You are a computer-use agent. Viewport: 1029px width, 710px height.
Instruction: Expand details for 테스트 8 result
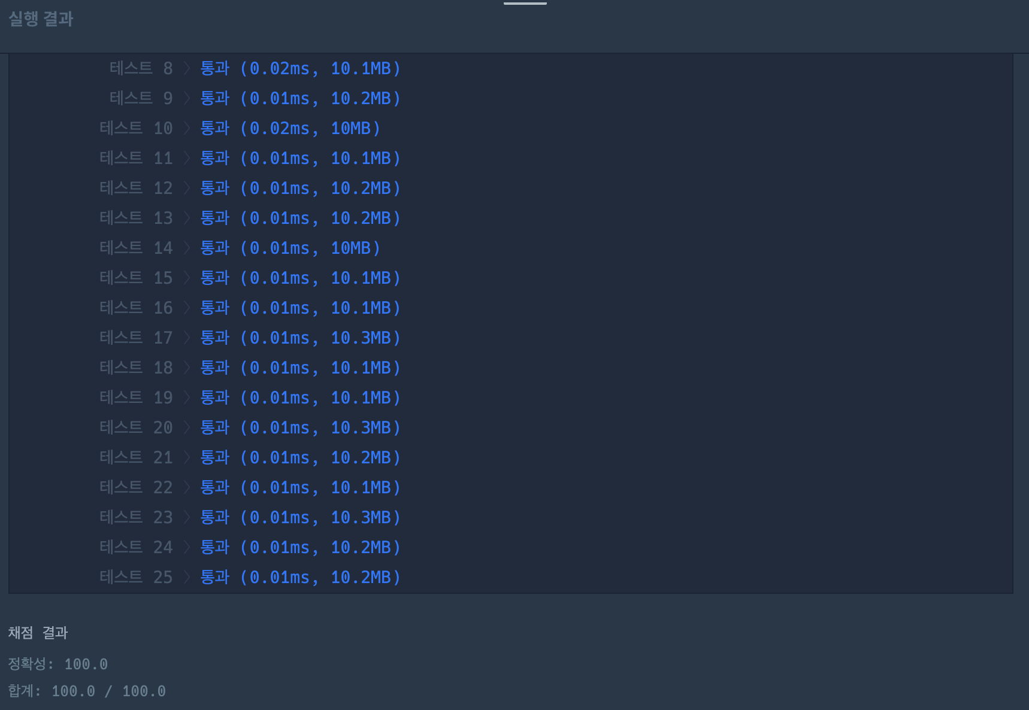click(x=187, y=68)
